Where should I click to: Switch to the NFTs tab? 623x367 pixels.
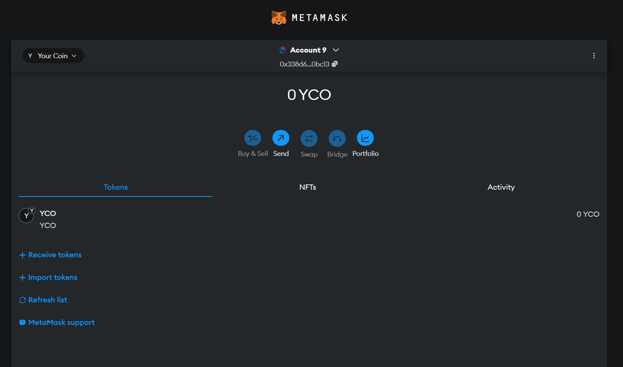[308, 187]
